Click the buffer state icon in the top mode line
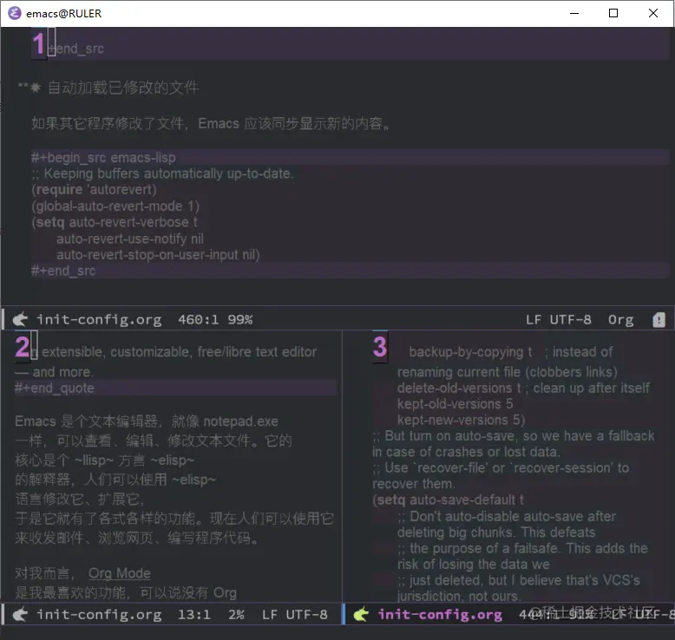 (x=20, y=319)
